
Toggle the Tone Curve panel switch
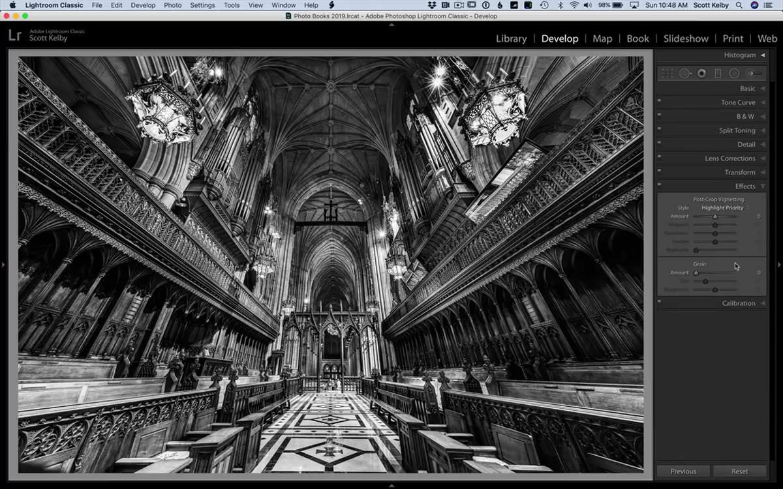coord(659,100)
